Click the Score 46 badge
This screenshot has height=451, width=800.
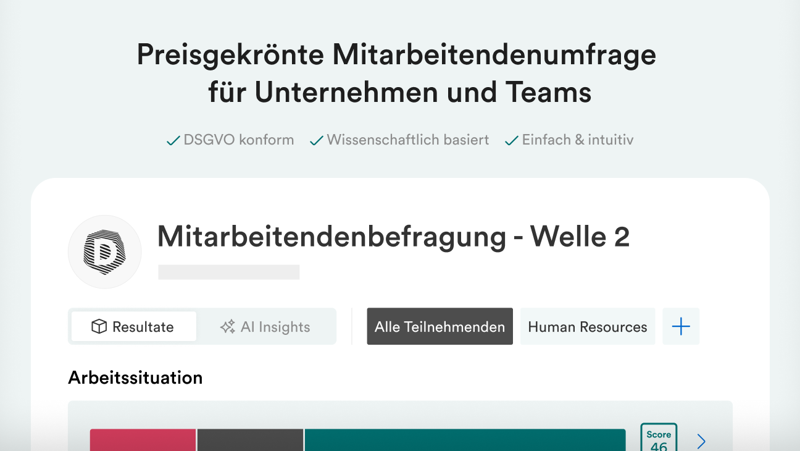tap(659, 439)
